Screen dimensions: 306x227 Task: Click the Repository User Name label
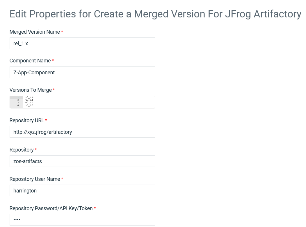pos(35,179)
